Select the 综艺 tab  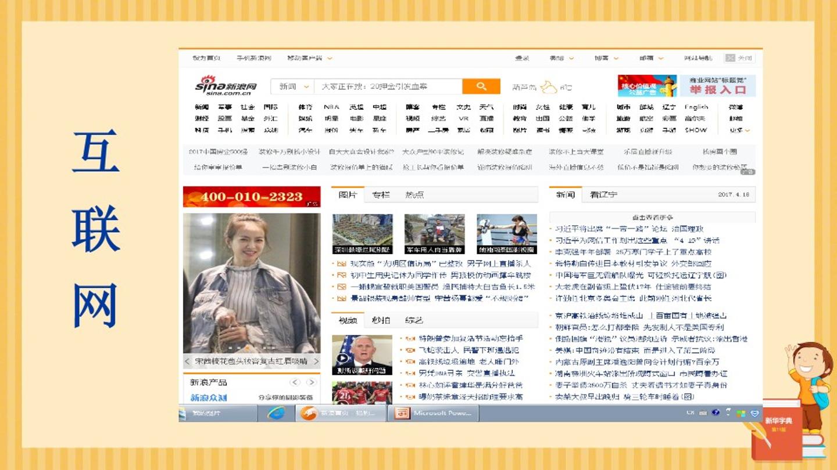coord(414,320)
